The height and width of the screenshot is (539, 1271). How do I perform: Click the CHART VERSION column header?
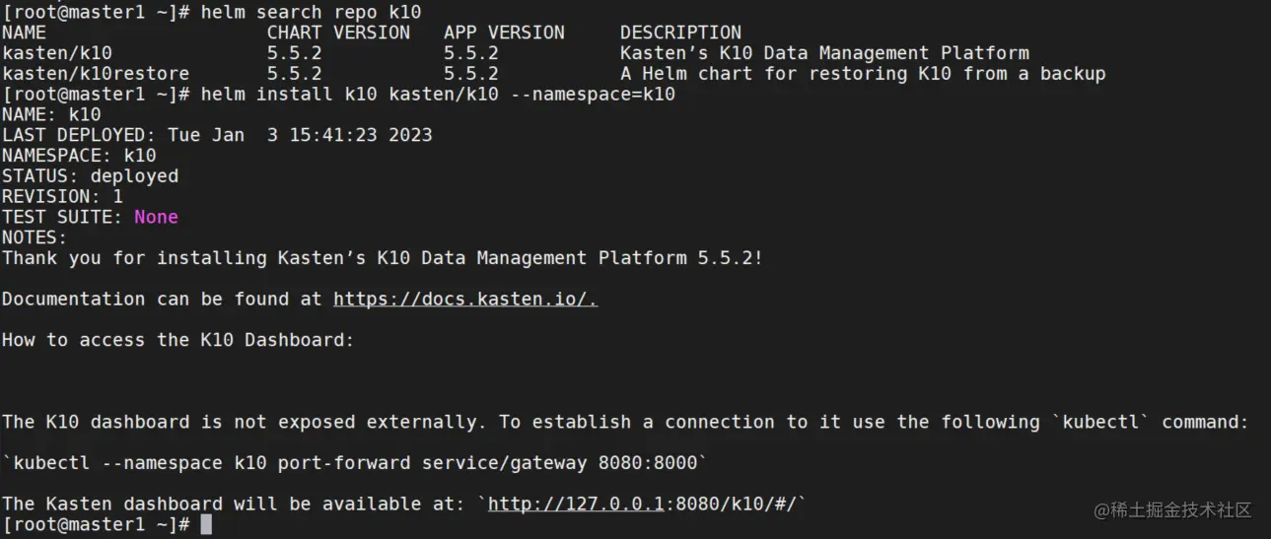click(338, 33)
